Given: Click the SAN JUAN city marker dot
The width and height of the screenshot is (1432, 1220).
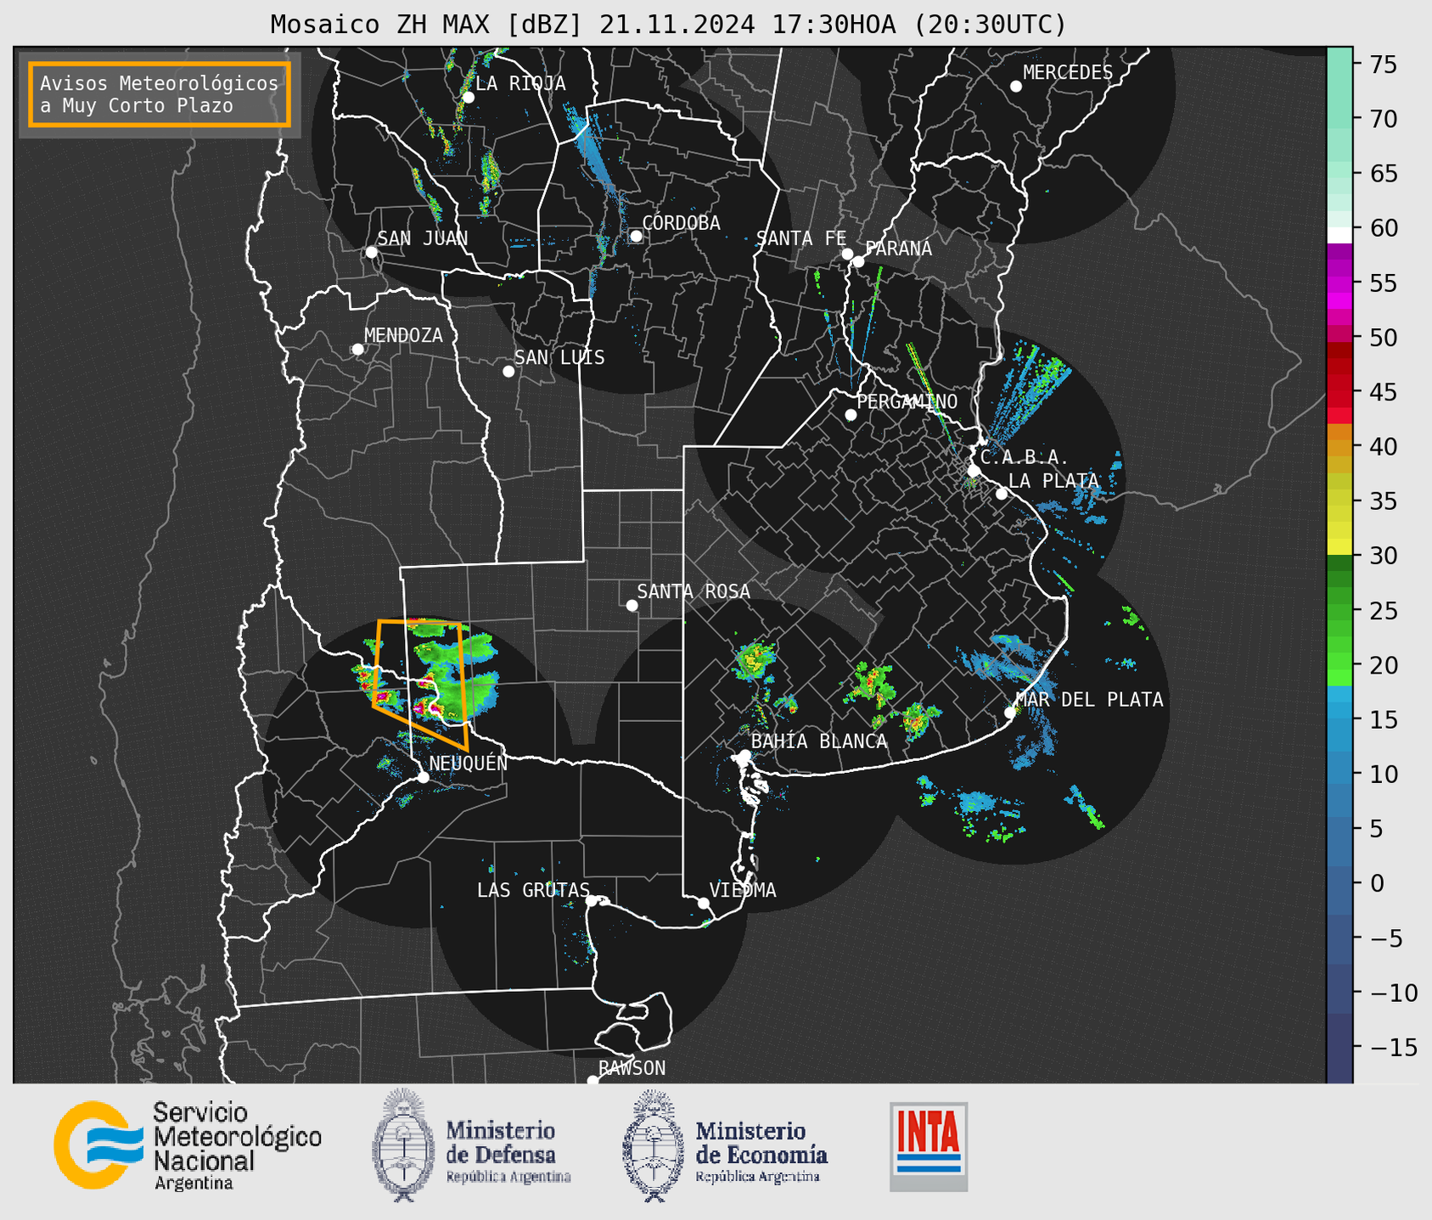Looking at the screenshot, I should [371, 252].
